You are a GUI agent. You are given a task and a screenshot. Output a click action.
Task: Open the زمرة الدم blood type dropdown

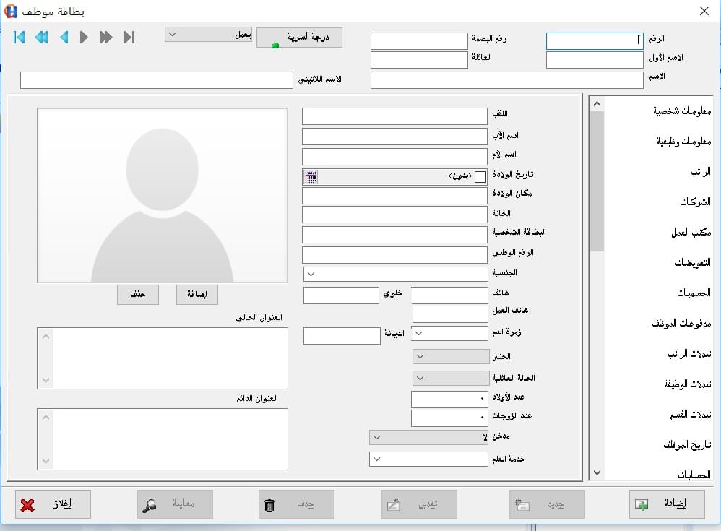pos(419,333)
